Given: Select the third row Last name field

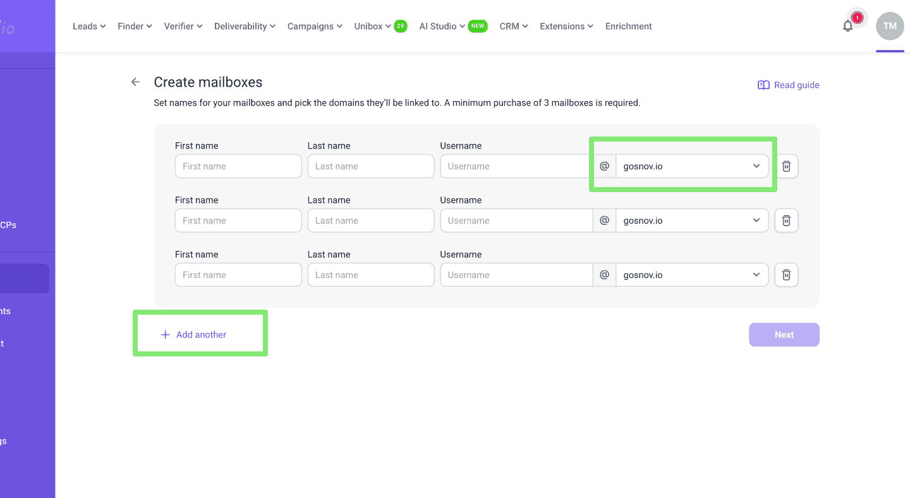Looking at the screenshot, I should click(x=371, y=275).
